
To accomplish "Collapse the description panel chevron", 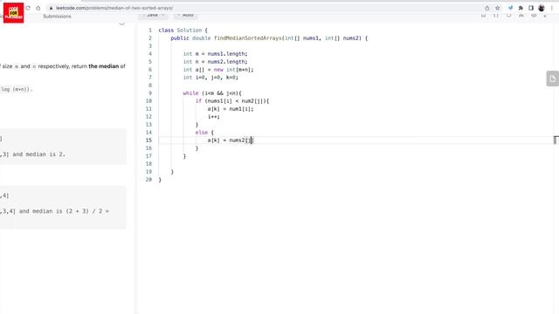I will pyautogui.click(x=122, y=24).
